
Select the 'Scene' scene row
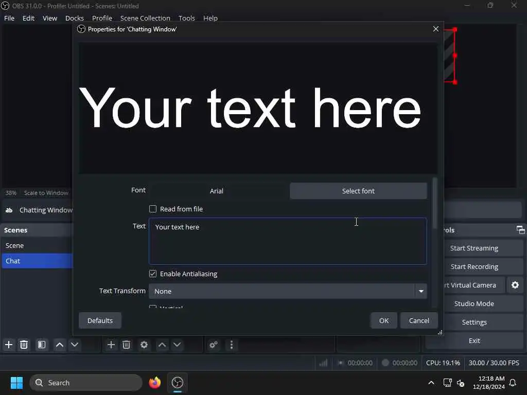[x=37, y=245]
